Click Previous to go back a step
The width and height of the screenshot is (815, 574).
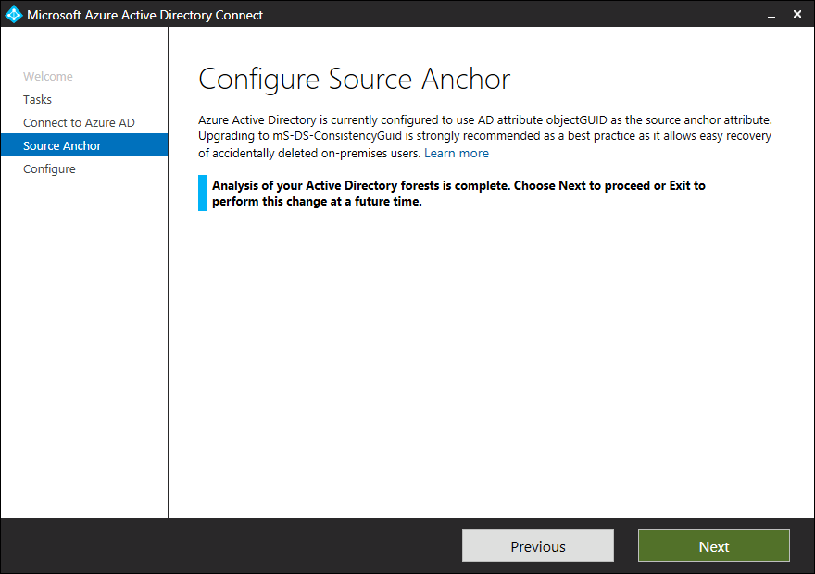537,545
